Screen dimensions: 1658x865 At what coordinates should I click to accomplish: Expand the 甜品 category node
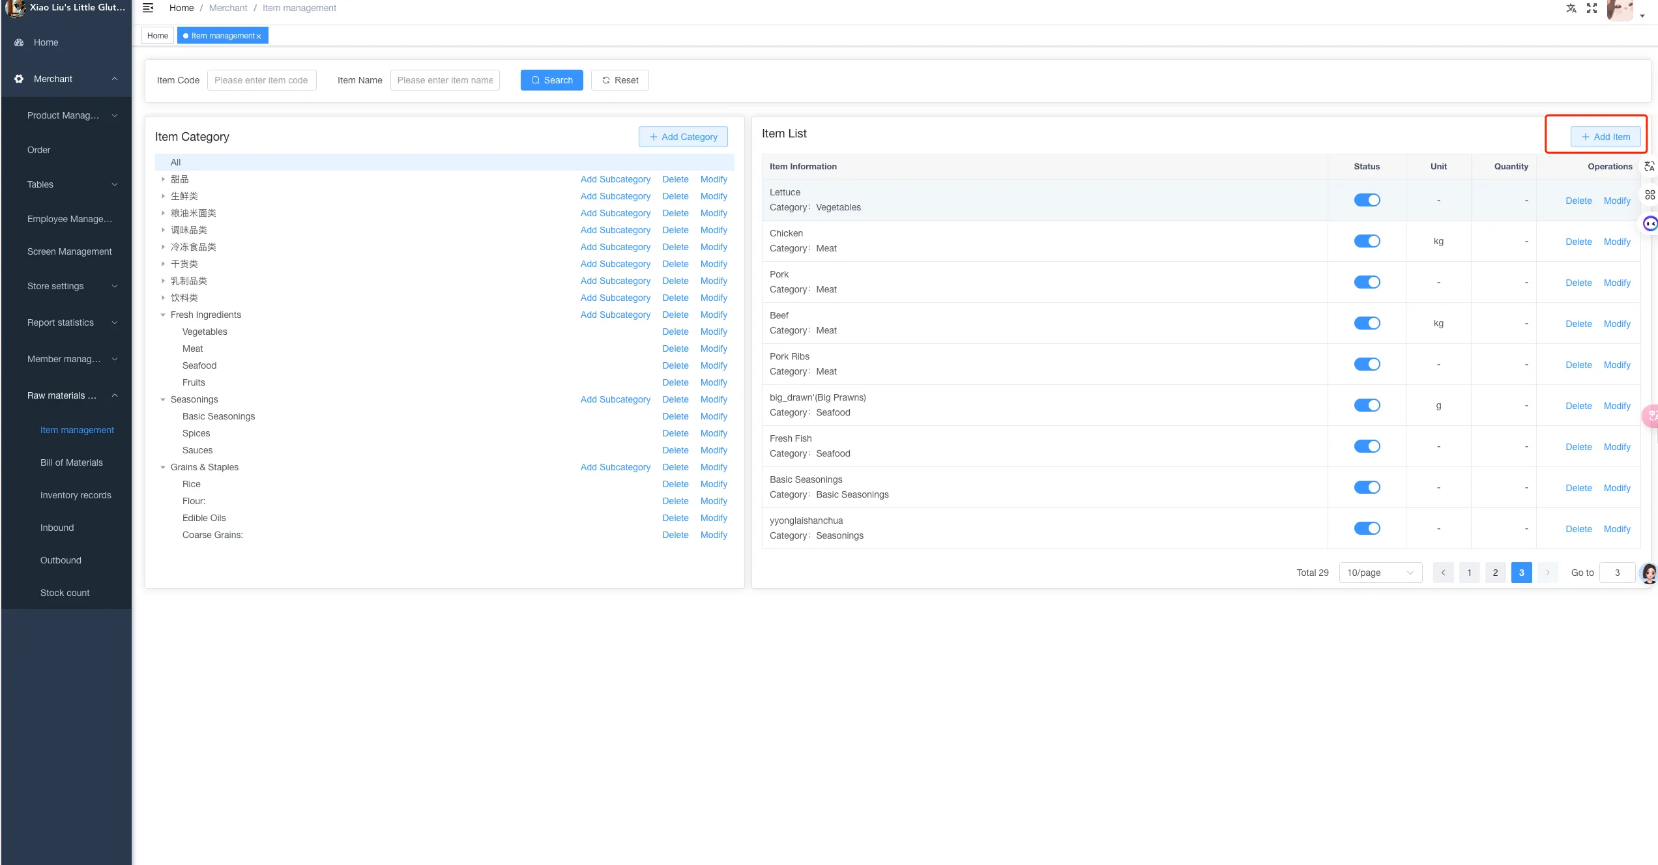coord(163,179)
